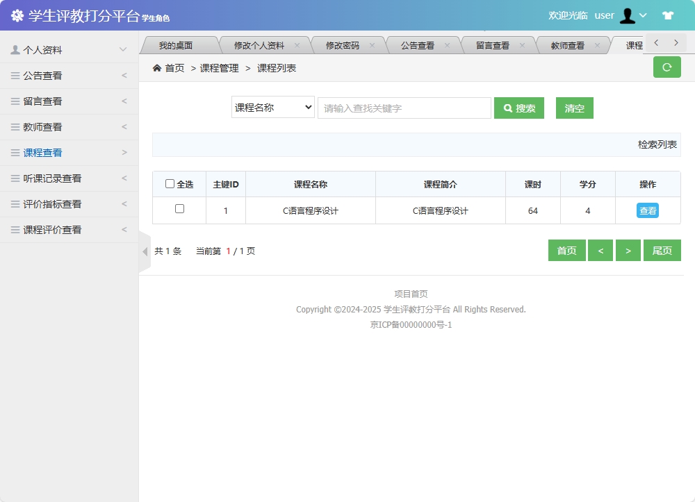Click the theme shirt icon in the header
The width and height of the screenshot is (695, 502).
(x=668, y=15)
